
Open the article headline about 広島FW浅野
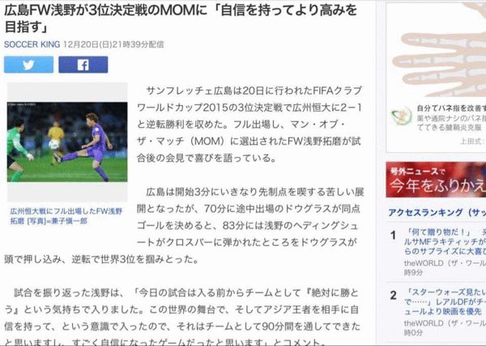click(x=181, y=19)
